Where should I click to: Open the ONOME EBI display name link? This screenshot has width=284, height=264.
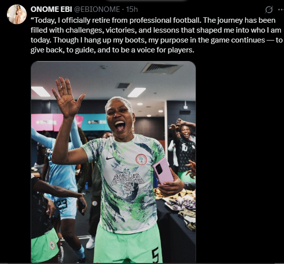click(x=51, y=9)
